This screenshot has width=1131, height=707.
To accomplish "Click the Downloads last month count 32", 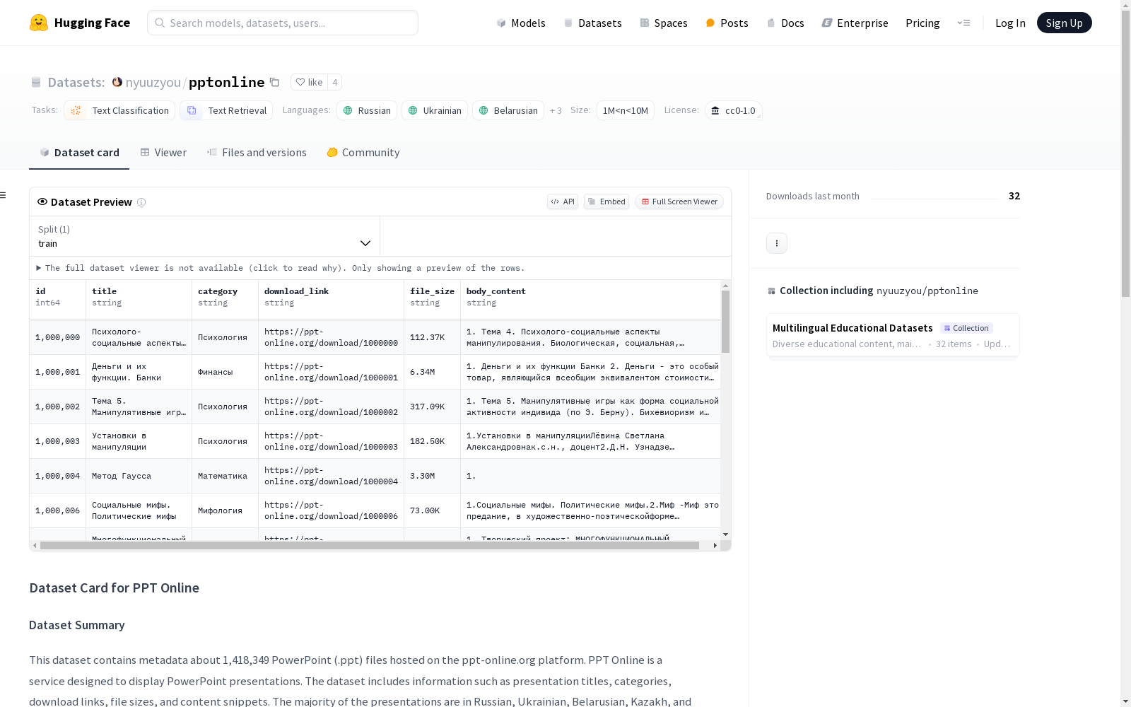I will click(x=1014, y=196).
